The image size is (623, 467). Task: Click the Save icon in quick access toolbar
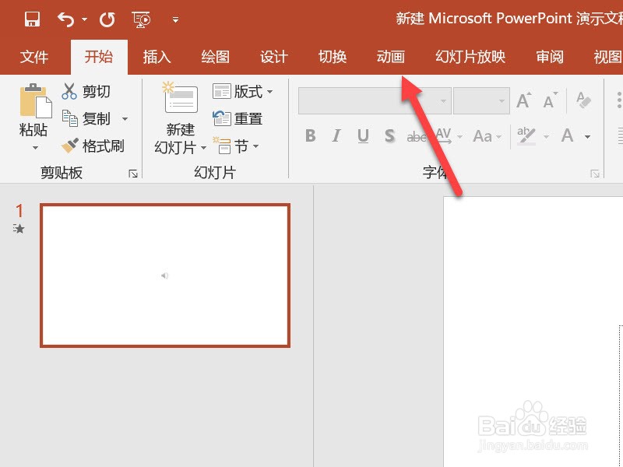(x=32, y=19)
